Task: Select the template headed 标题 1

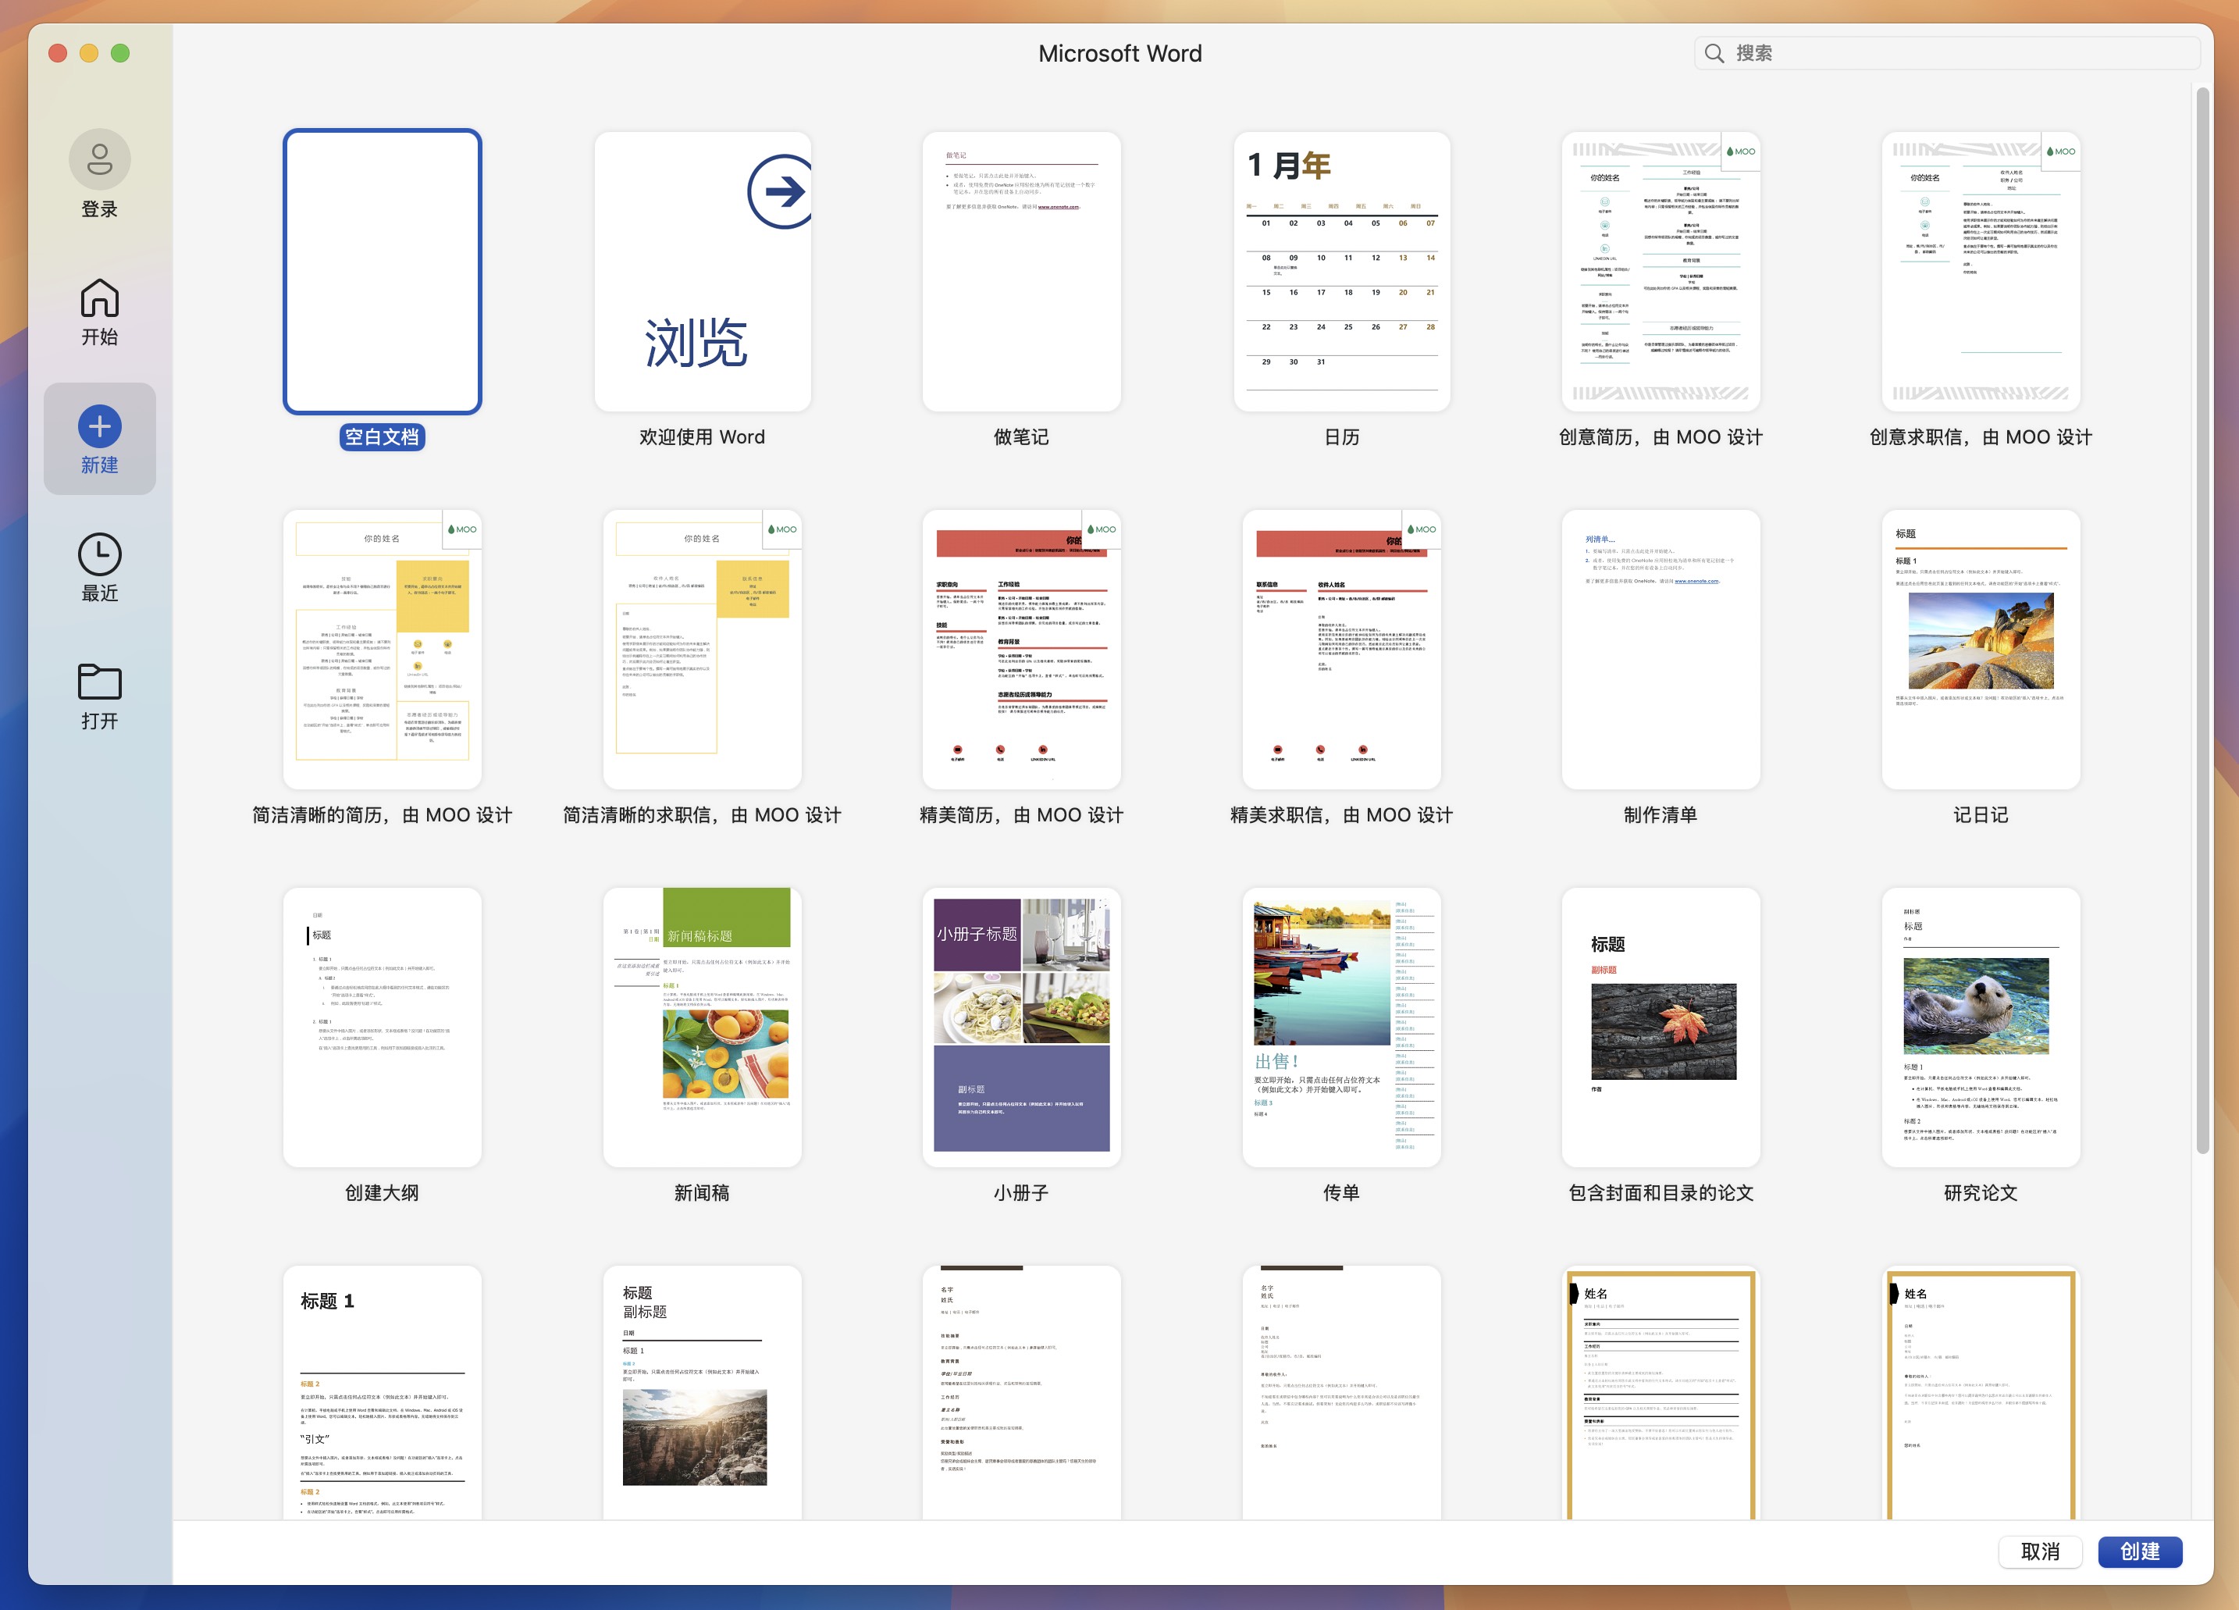Action: pyautogui.click(x=382, y=1392)
